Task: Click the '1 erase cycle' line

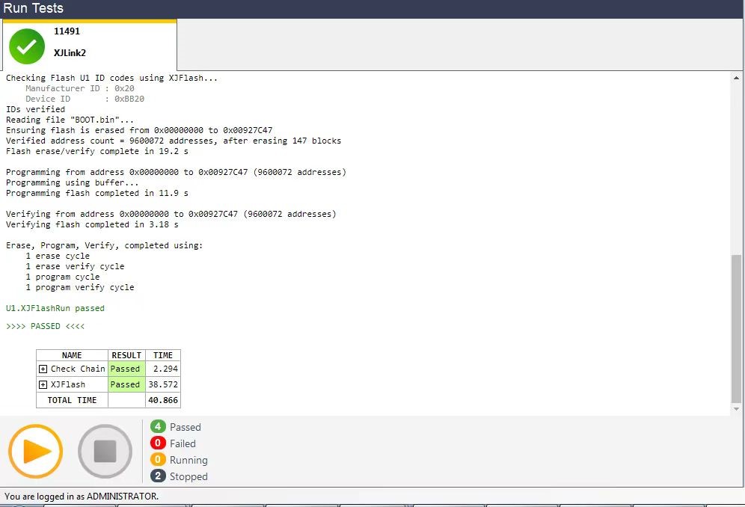Action: pos(58,256)
